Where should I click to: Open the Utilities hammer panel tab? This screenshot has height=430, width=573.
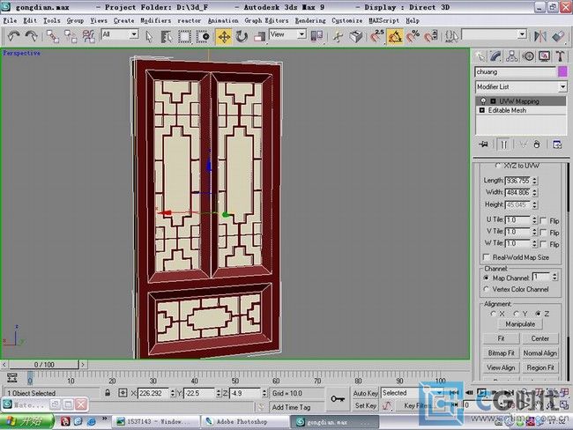(x=560, y=56)
